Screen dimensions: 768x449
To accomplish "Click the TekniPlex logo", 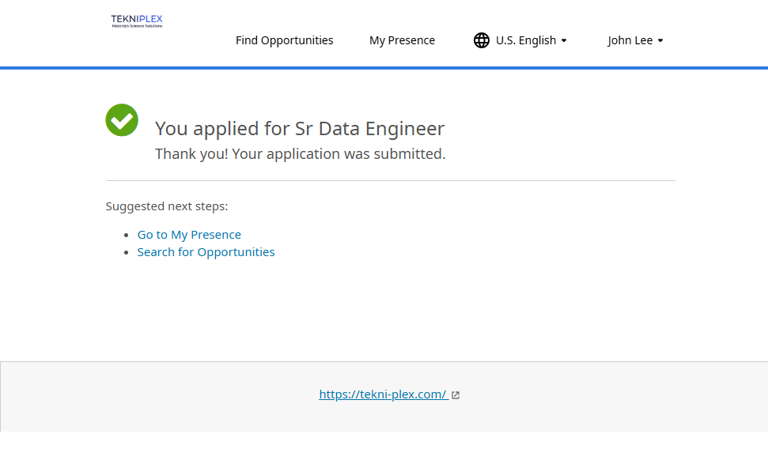I will [137, 21].
